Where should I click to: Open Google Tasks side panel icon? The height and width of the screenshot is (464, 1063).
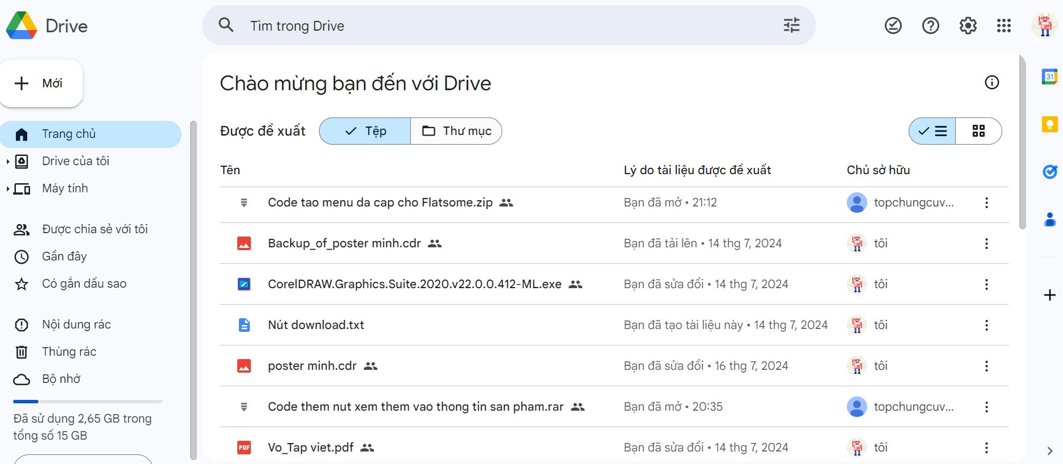coord(1049,171)
